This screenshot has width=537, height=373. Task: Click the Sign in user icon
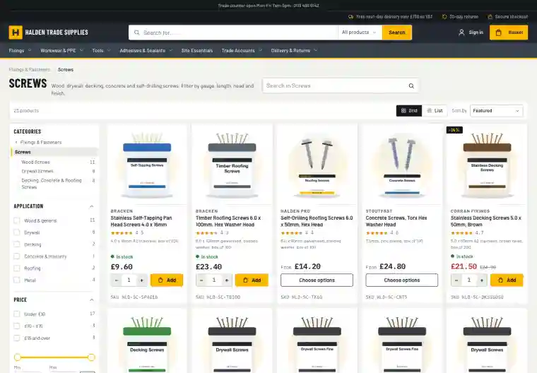461,32
